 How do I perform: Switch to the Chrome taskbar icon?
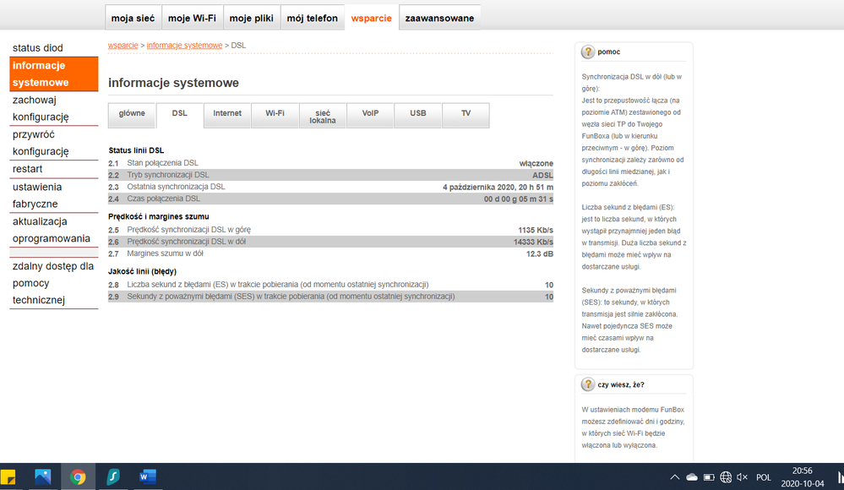(78, 477)
